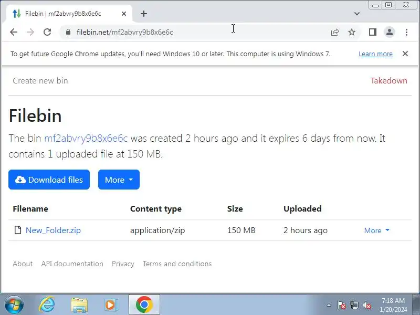Open the Chrome side panel
The image size is (420, 315).
point(373,32)
